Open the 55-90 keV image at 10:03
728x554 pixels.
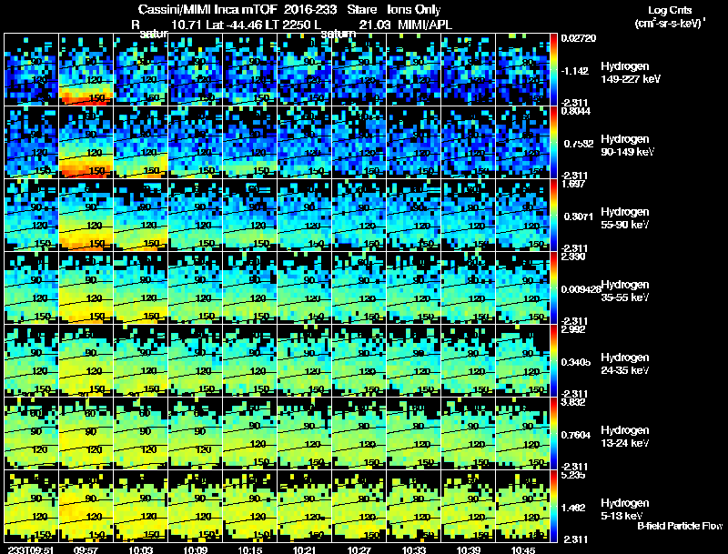point(140,216)
